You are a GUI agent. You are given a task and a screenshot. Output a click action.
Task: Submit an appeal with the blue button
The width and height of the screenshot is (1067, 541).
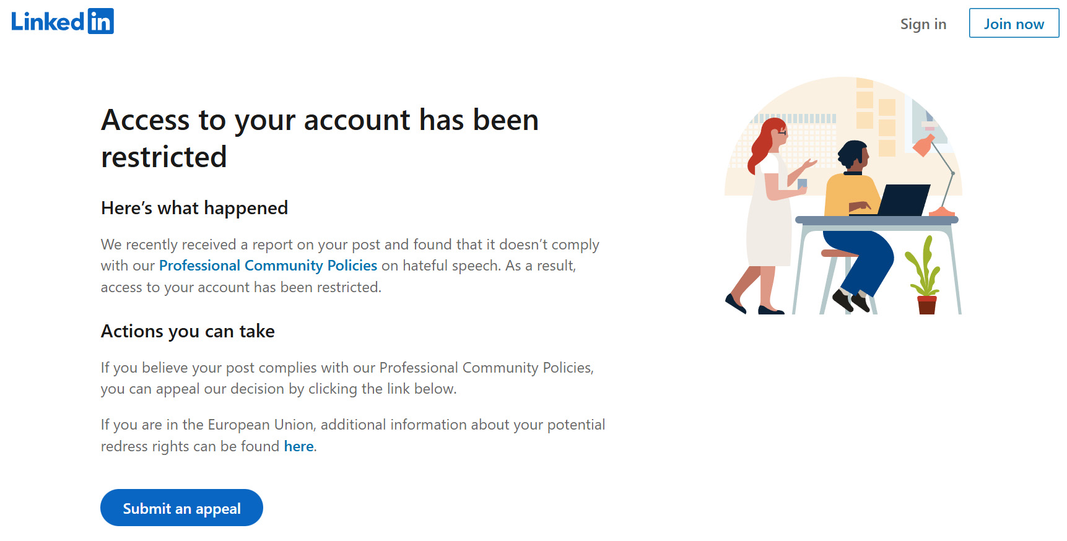click(x=181, y=508)
